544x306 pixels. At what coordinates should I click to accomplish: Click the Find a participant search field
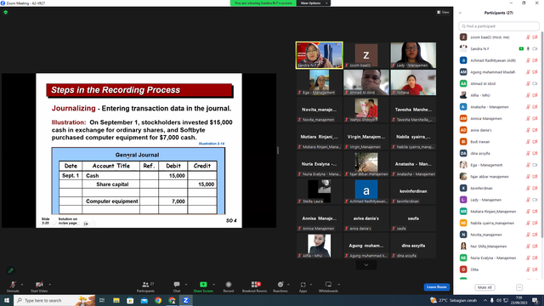[499, 26]
